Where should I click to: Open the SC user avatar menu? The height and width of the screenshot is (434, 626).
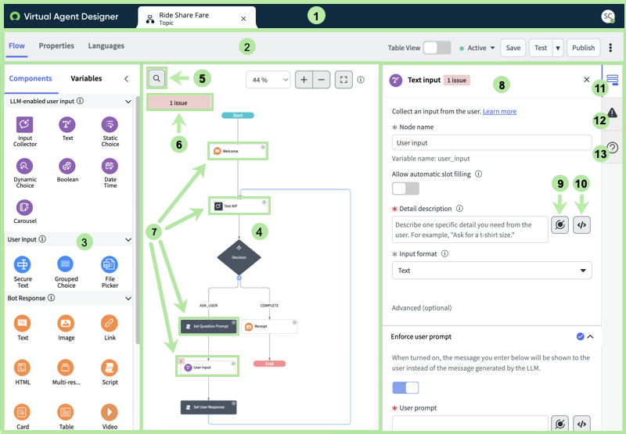(608, 16)
